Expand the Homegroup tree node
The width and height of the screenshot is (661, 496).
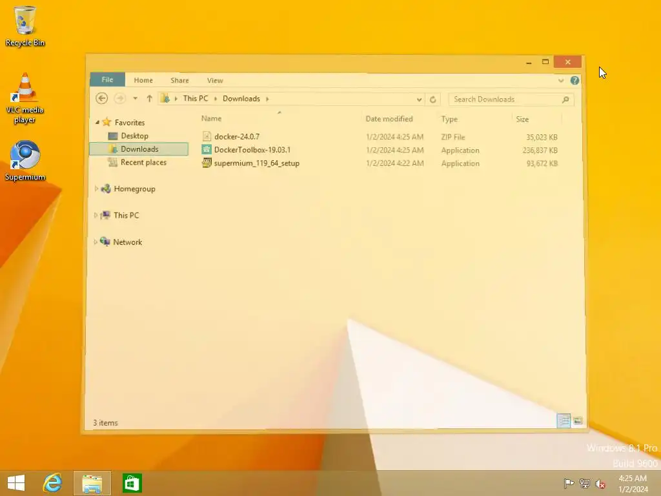click(x=96, y=189)
